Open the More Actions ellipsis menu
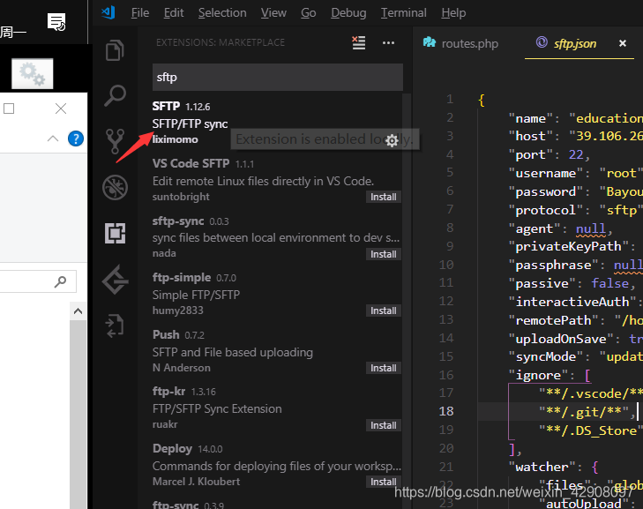 (x=388, y=42)
